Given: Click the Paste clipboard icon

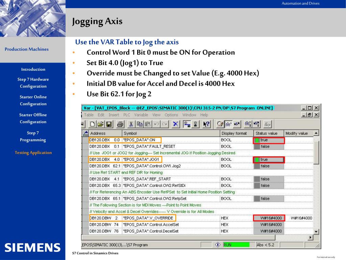Looking at the screenshot, I should click(x=148, y=124).
